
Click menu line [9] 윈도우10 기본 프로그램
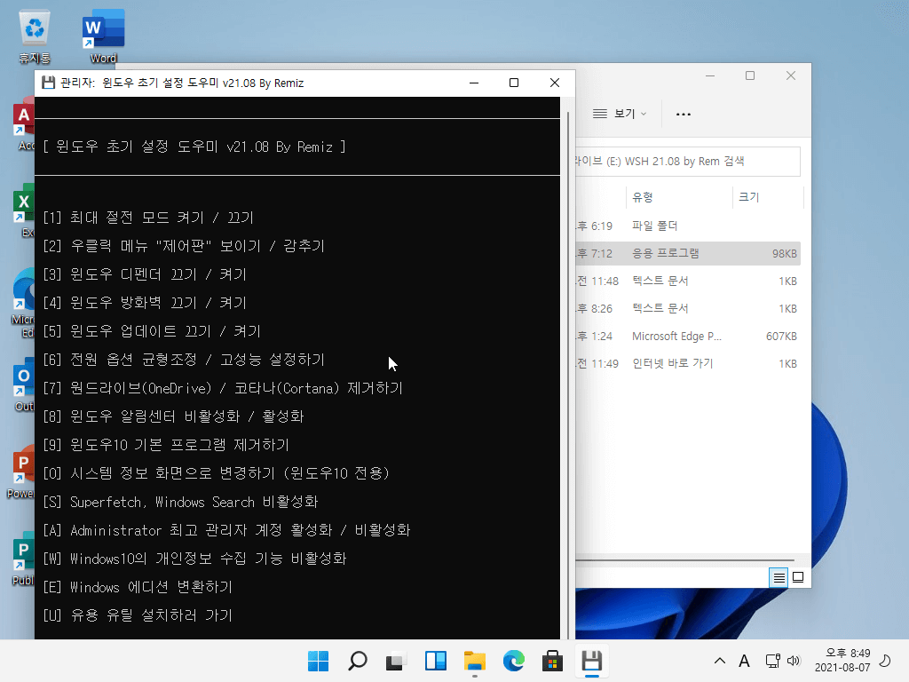(x=166, y=445)
